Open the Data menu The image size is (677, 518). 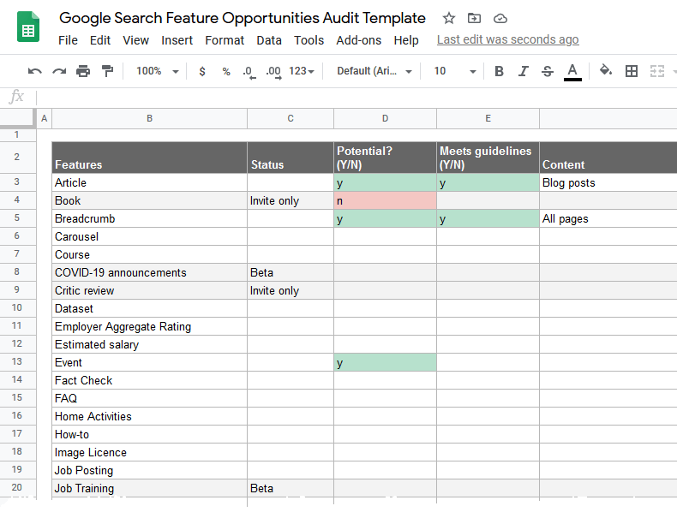[269, 40]
